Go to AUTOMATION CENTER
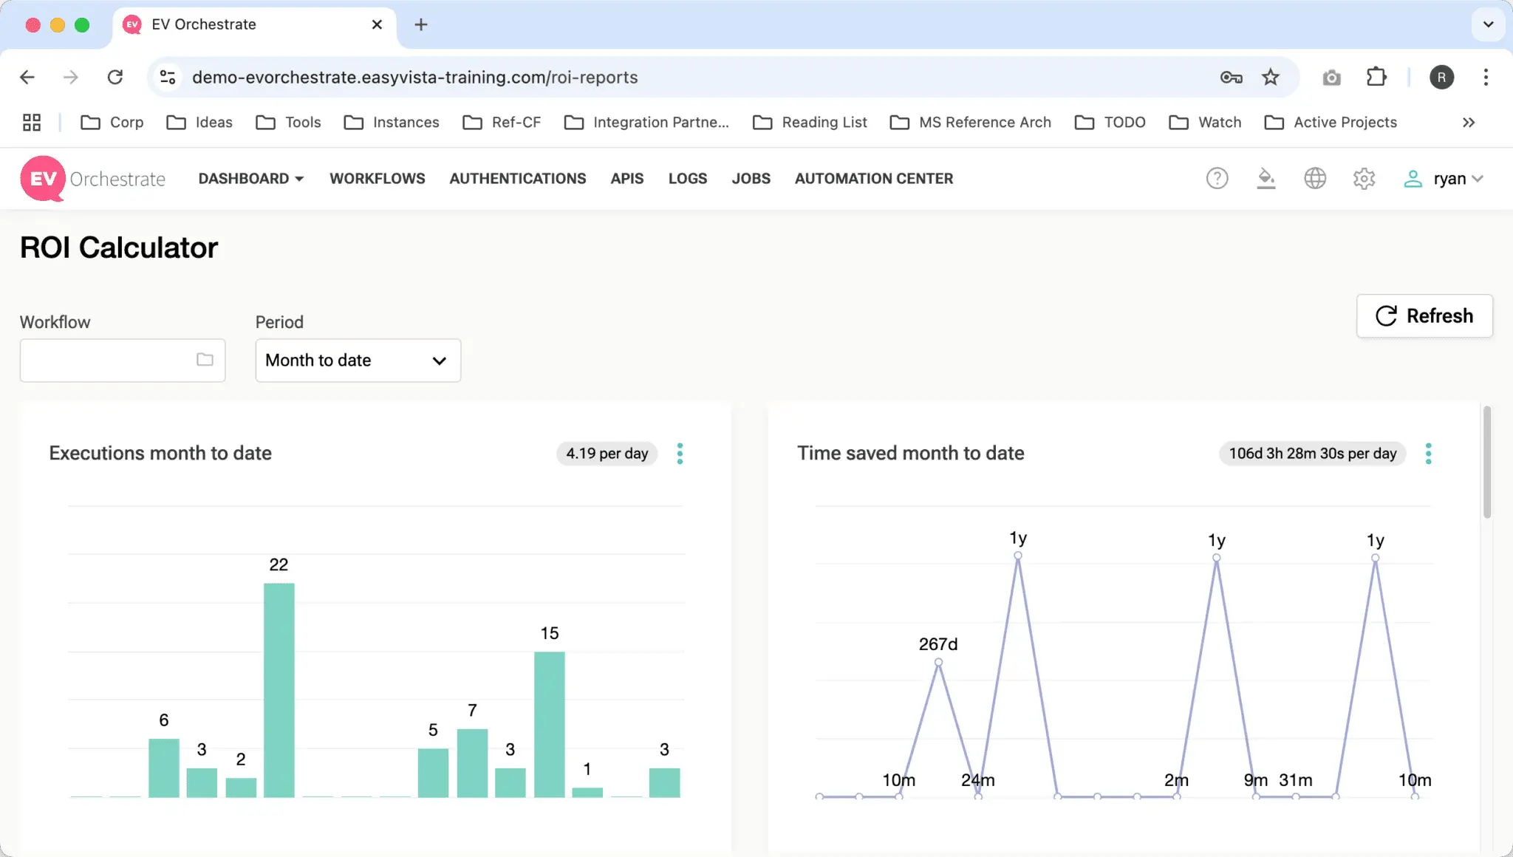 point(874,179)
